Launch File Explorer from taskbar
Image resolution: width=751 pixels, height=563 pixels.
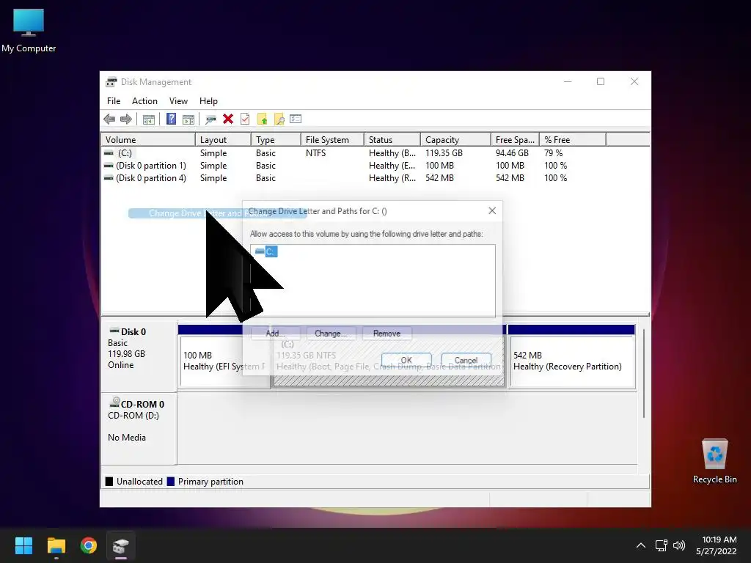pos(56,545)
